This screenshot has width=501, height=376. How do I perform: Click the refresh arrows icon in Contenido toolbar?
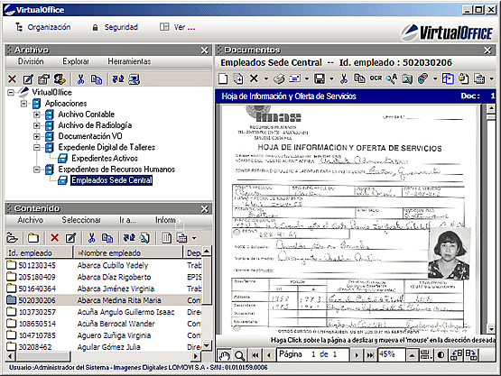click(x=129, y=238)
